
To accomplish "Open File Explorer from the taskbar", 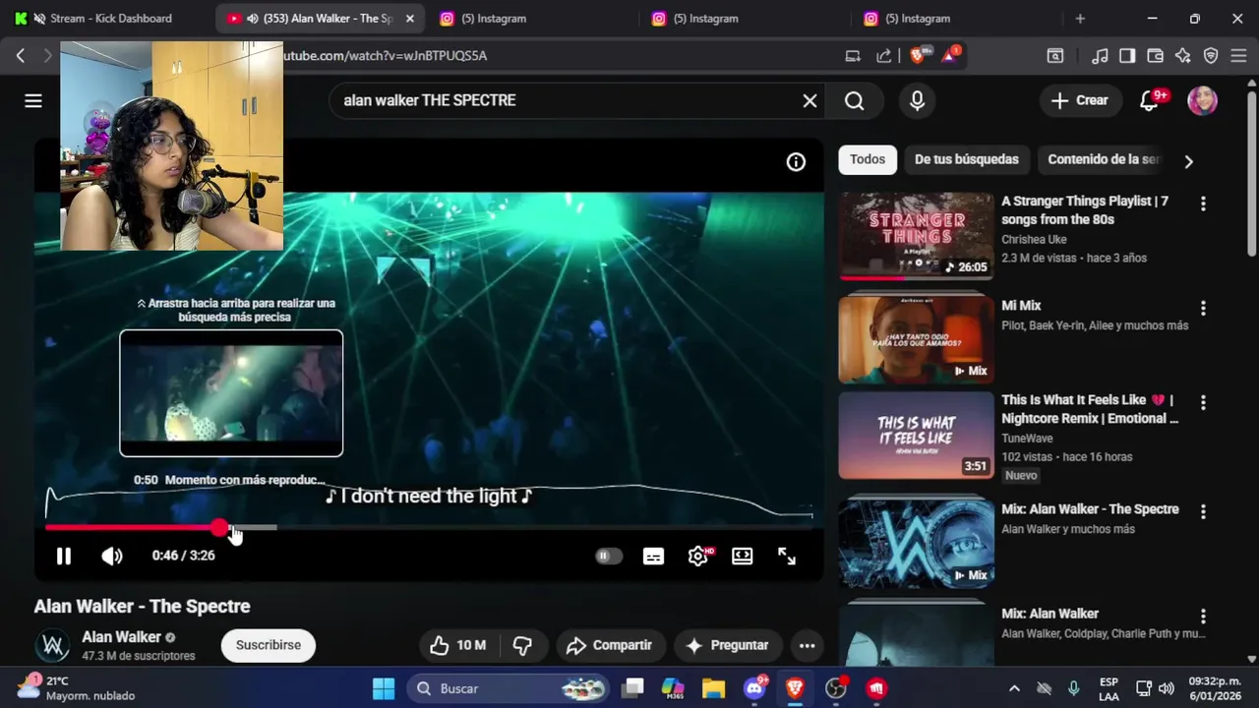I will (x=713, y=688).
